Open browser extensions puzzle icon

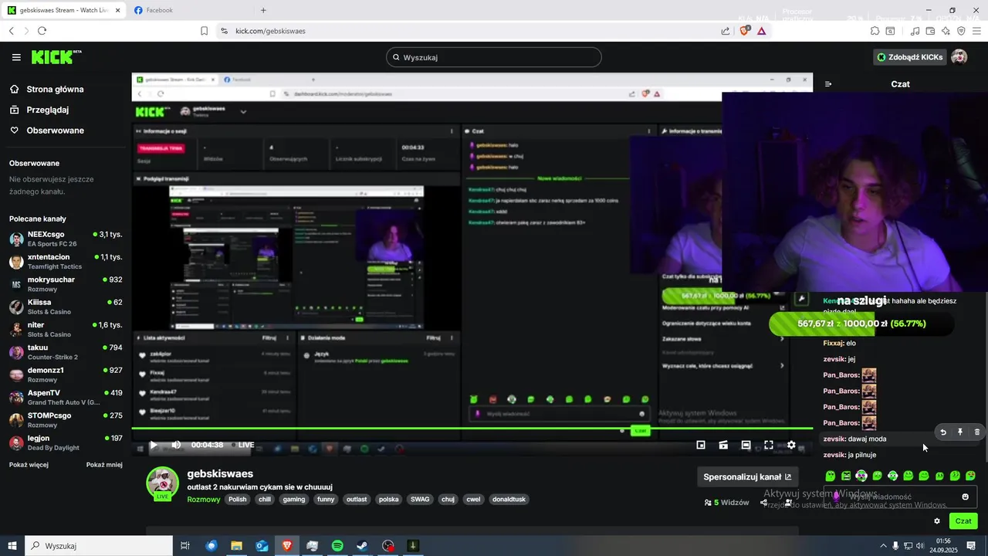[x=875, y=31]
